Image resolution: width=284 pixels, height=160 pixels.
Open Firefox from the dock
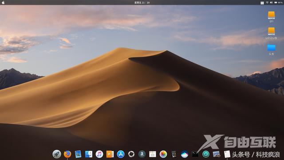click(x=67, y=154)
